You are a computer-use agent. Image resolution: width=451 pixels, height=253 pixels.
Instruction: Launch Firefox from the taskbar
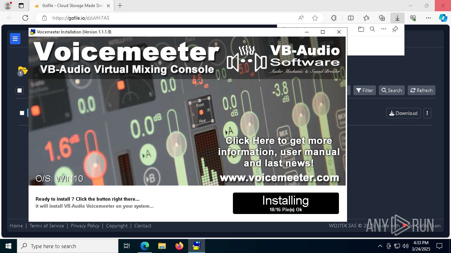click(x=179, y=246)
